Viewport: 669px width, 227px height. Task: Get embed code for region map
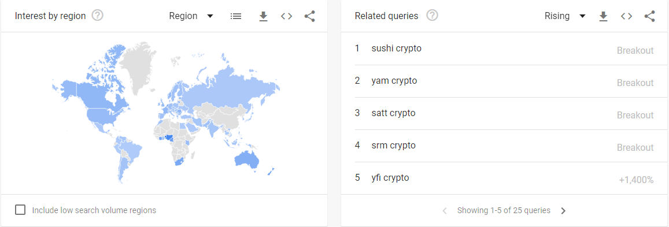point(286,16)
